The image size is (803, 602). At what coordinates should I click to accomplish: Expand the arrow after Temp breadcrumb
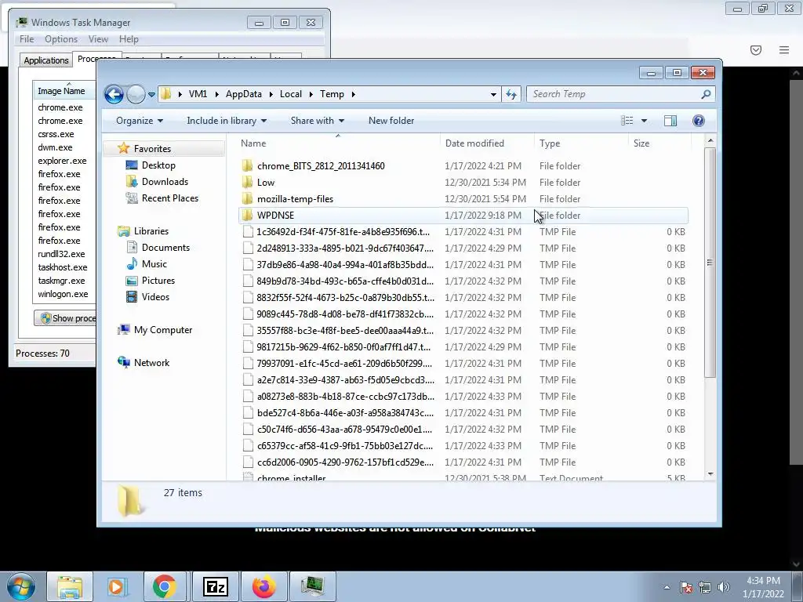(354, 94)
